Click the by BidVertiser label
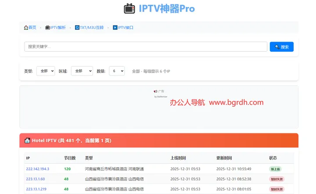Viewport: 316px width, 194px height. [x=161, y=97]
